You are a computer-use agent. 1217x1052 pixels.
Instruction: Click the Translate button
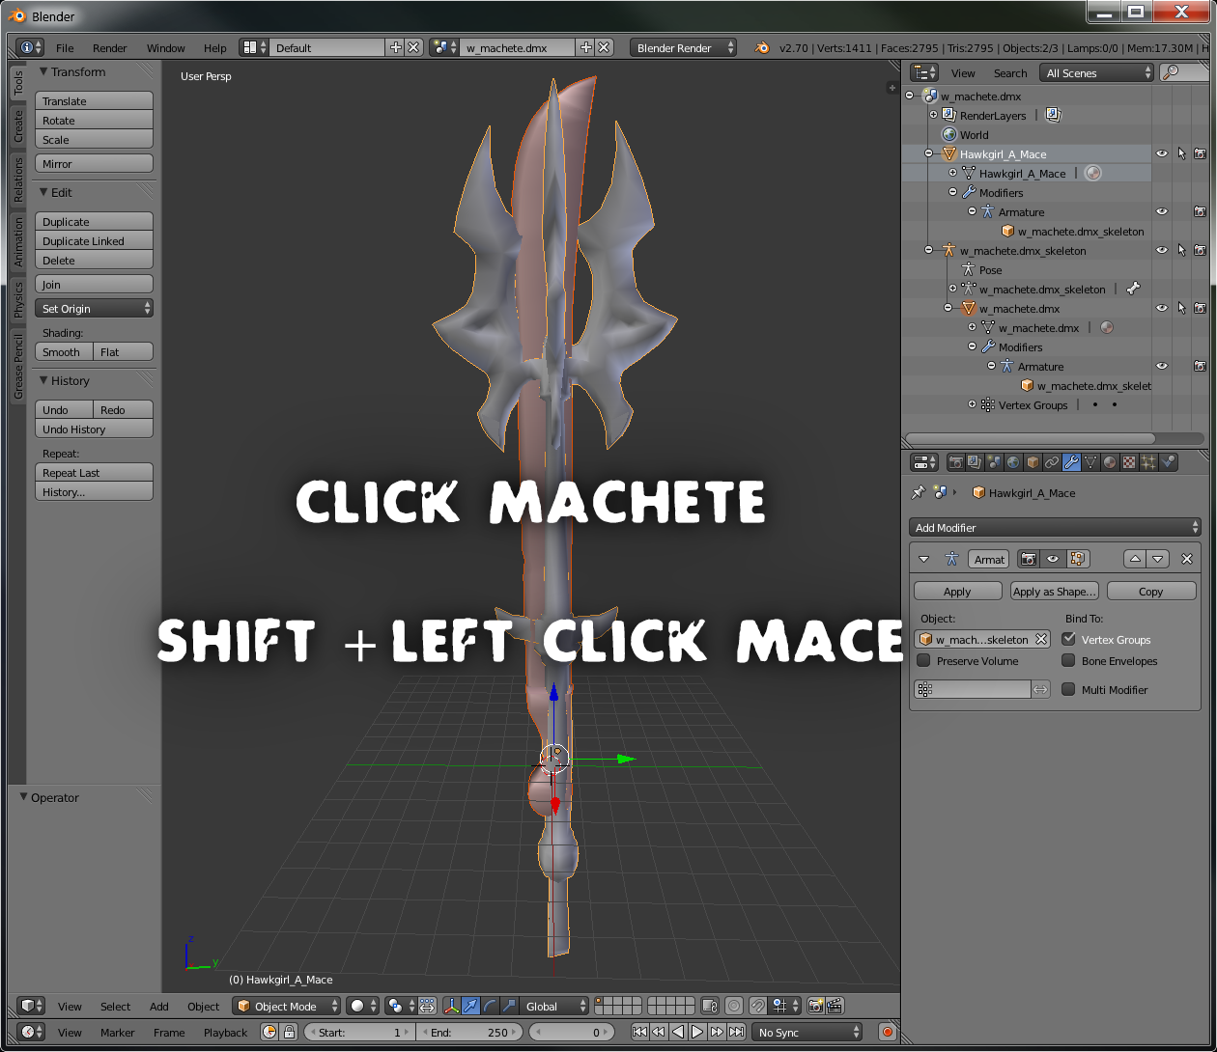pyautogui.click(x=94, y=100)
